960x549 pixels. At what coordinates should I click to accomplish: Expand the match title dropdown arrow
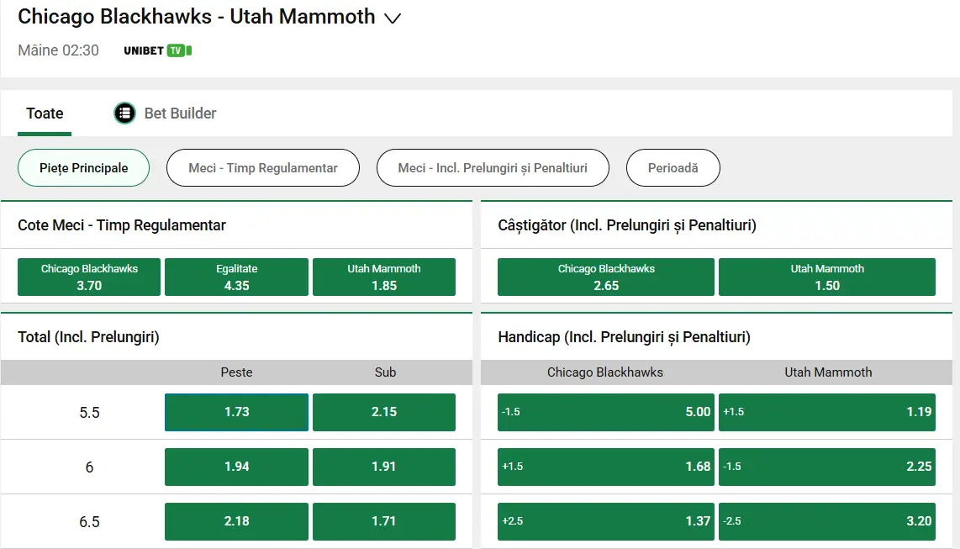(392, 17)
